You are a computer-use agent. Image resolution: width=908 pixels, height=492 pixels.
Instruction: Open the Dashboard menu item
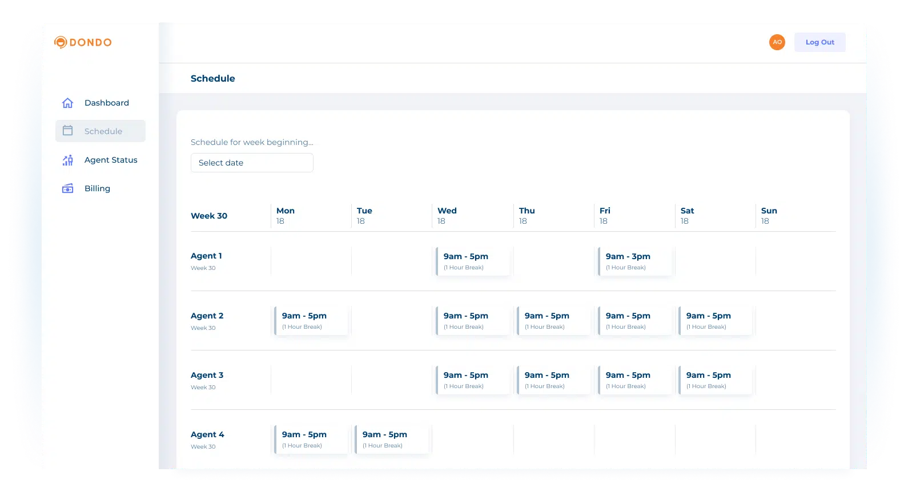click(x=101, y=103)
